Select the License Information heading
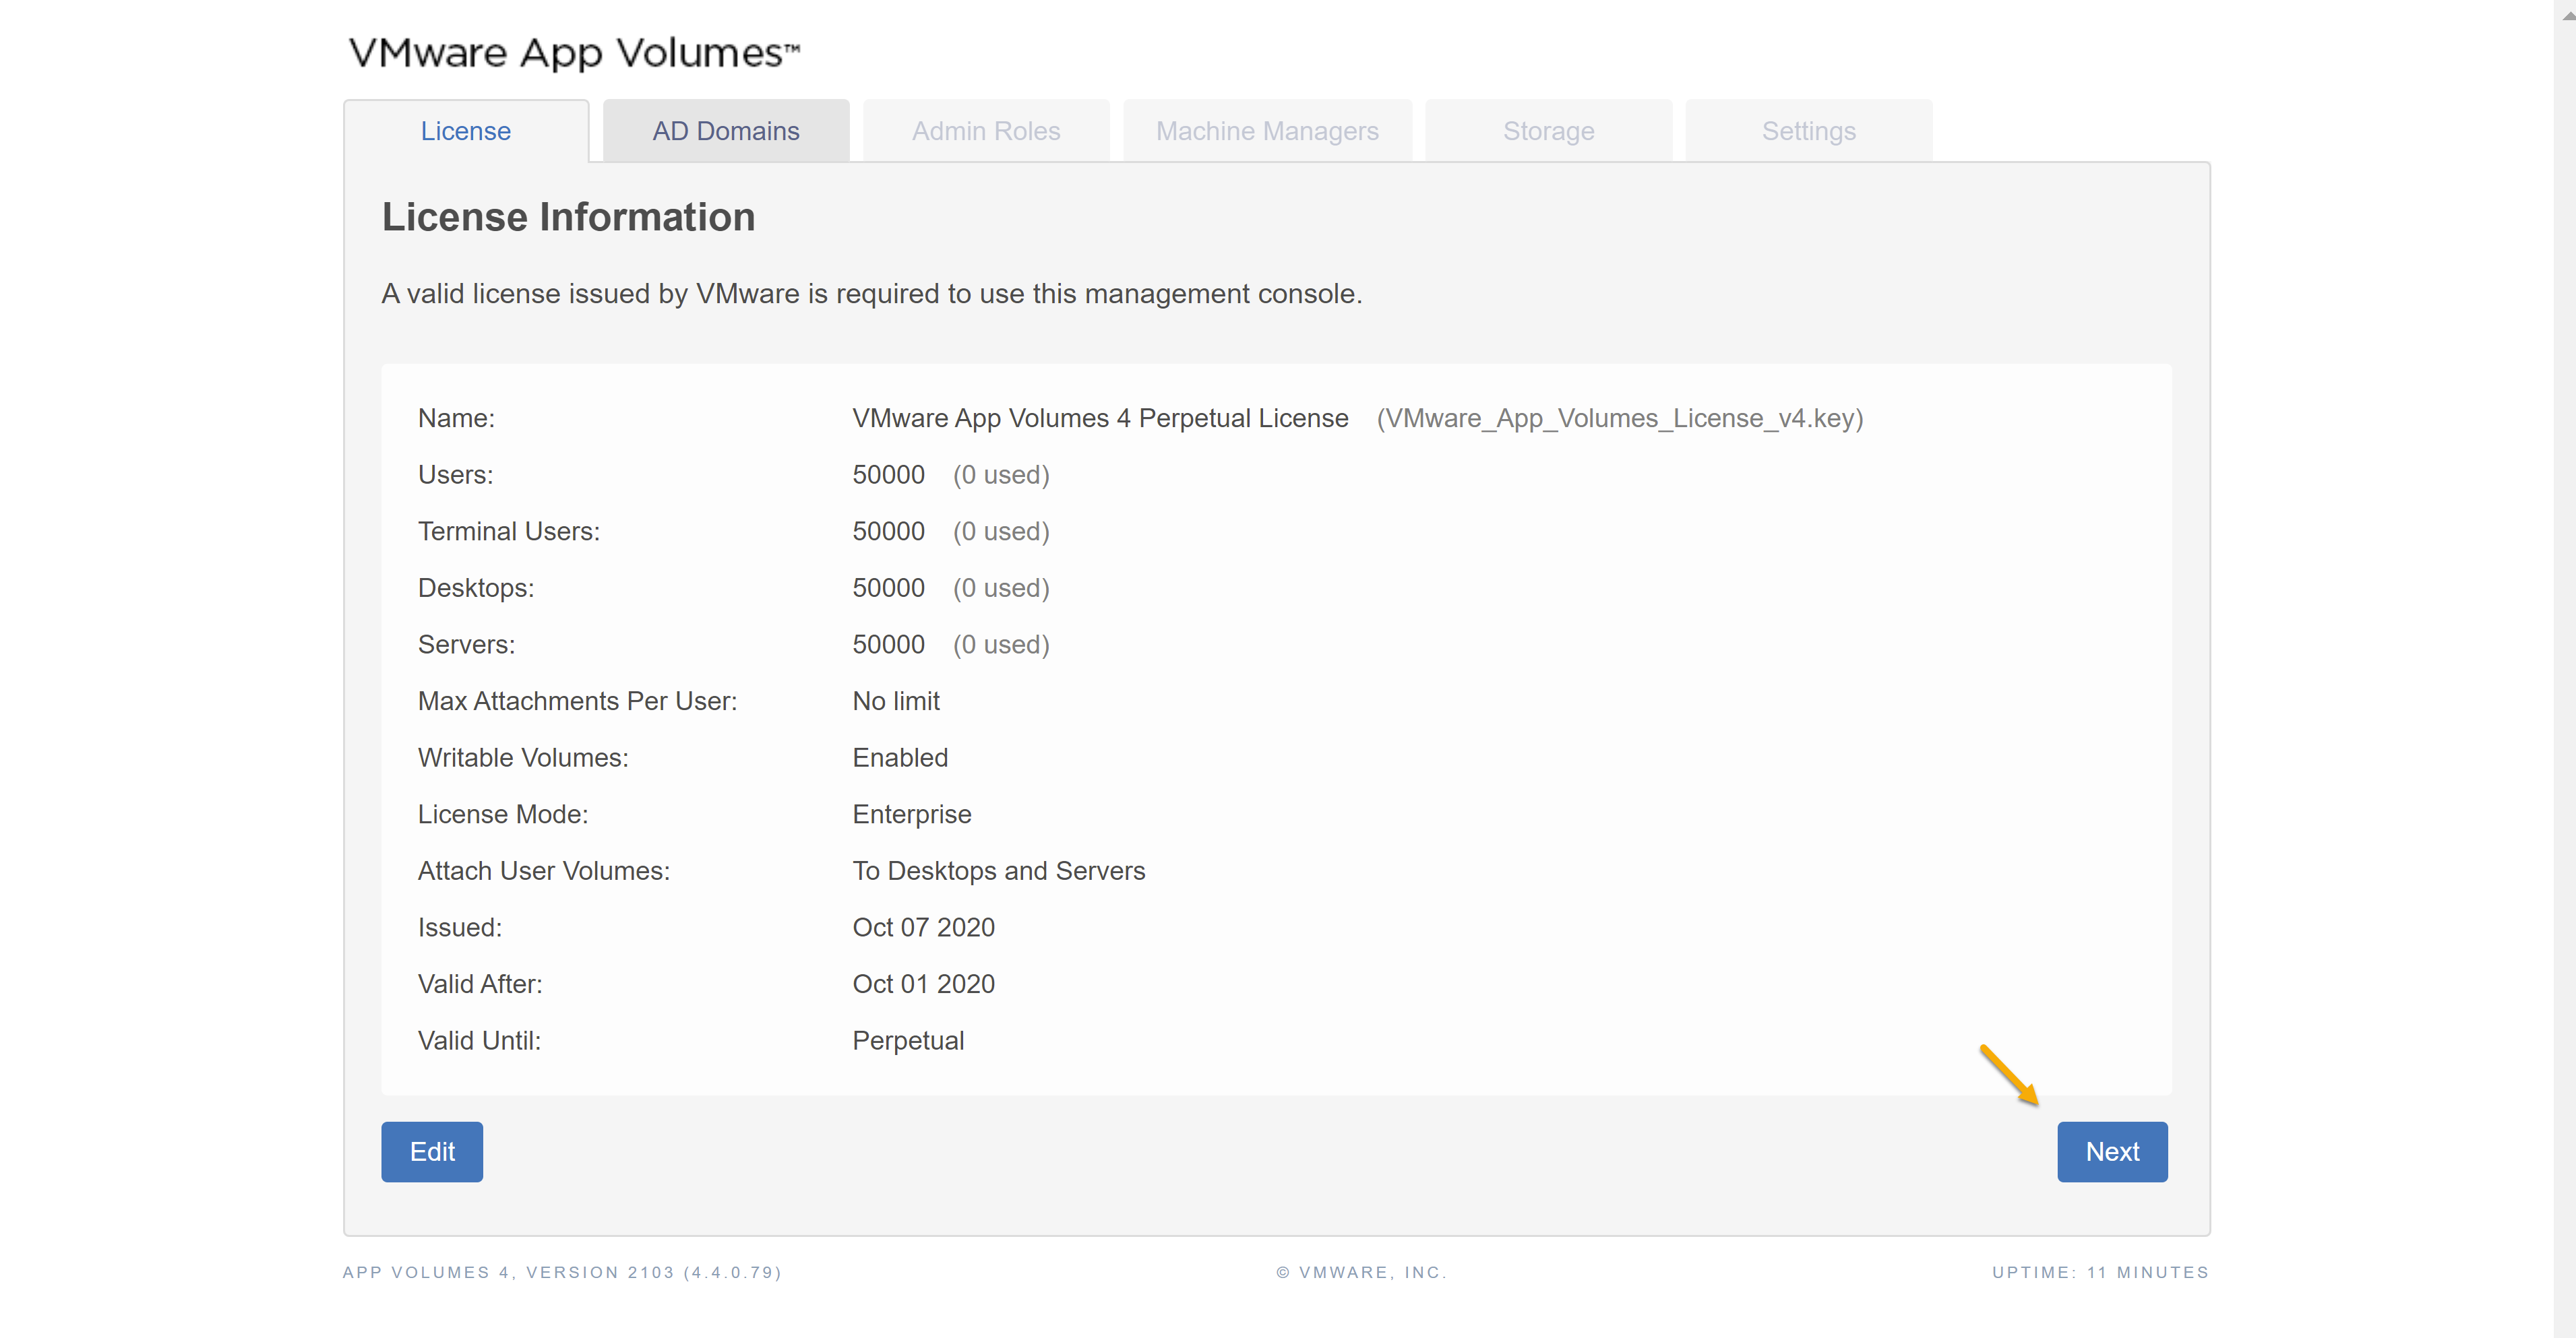The height and width of the screenshot is (1338, 2576). coord(568,217)
